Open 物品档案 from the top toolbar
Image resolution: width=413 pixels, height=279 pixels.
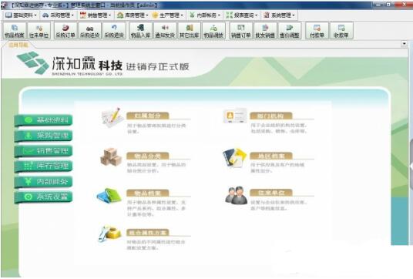(x=15, y=31)
